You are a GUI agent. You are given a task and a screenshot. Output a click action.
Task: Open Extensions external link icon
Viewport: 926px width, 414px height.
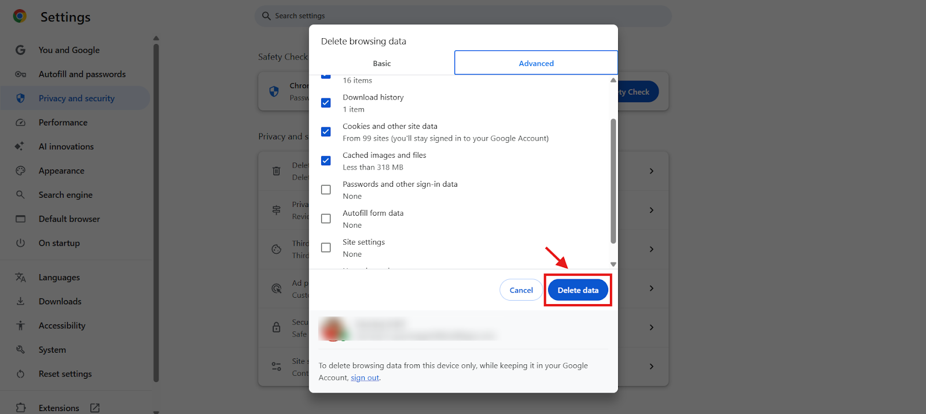point(95,408)
